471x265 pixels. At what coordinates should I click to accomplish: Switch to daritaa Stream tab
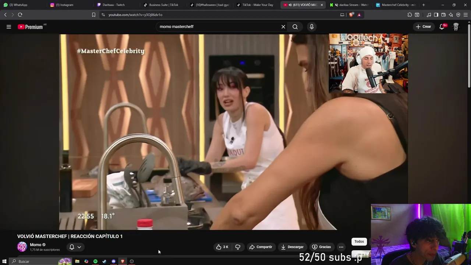tap(350, 5)
